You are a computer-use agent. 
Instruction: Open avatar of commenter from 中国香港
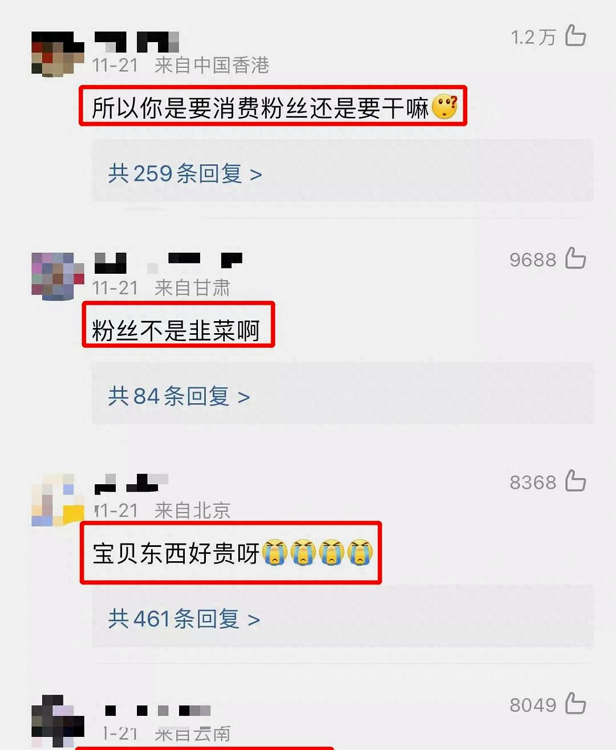58,54
